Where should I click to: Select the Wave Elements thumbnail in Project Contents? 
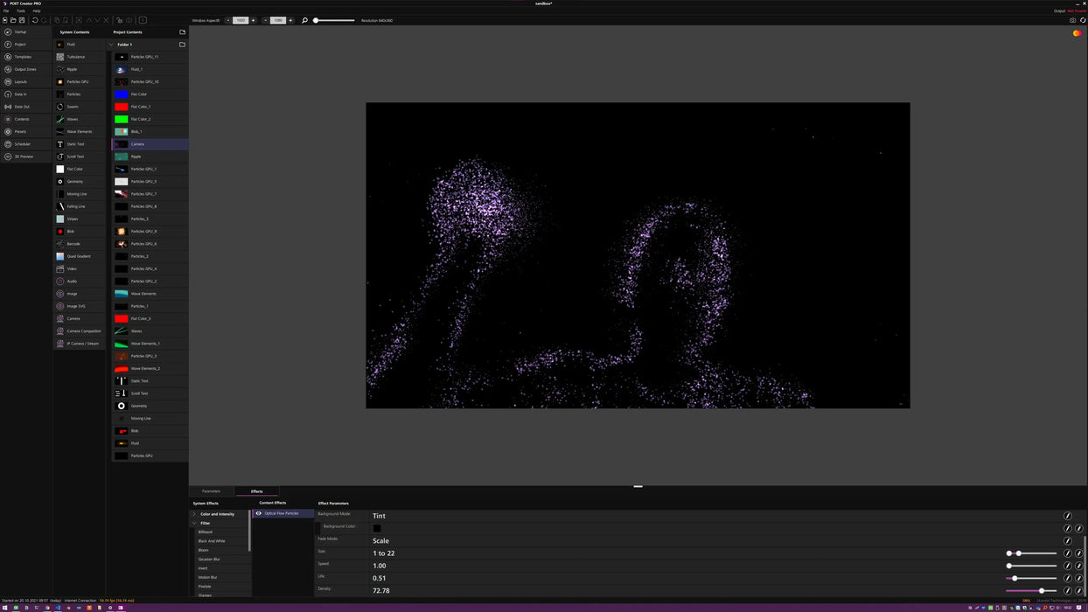[x=122, y=294]
